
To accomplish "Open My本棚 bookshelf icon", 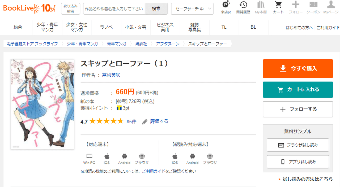I will [261, 5].
